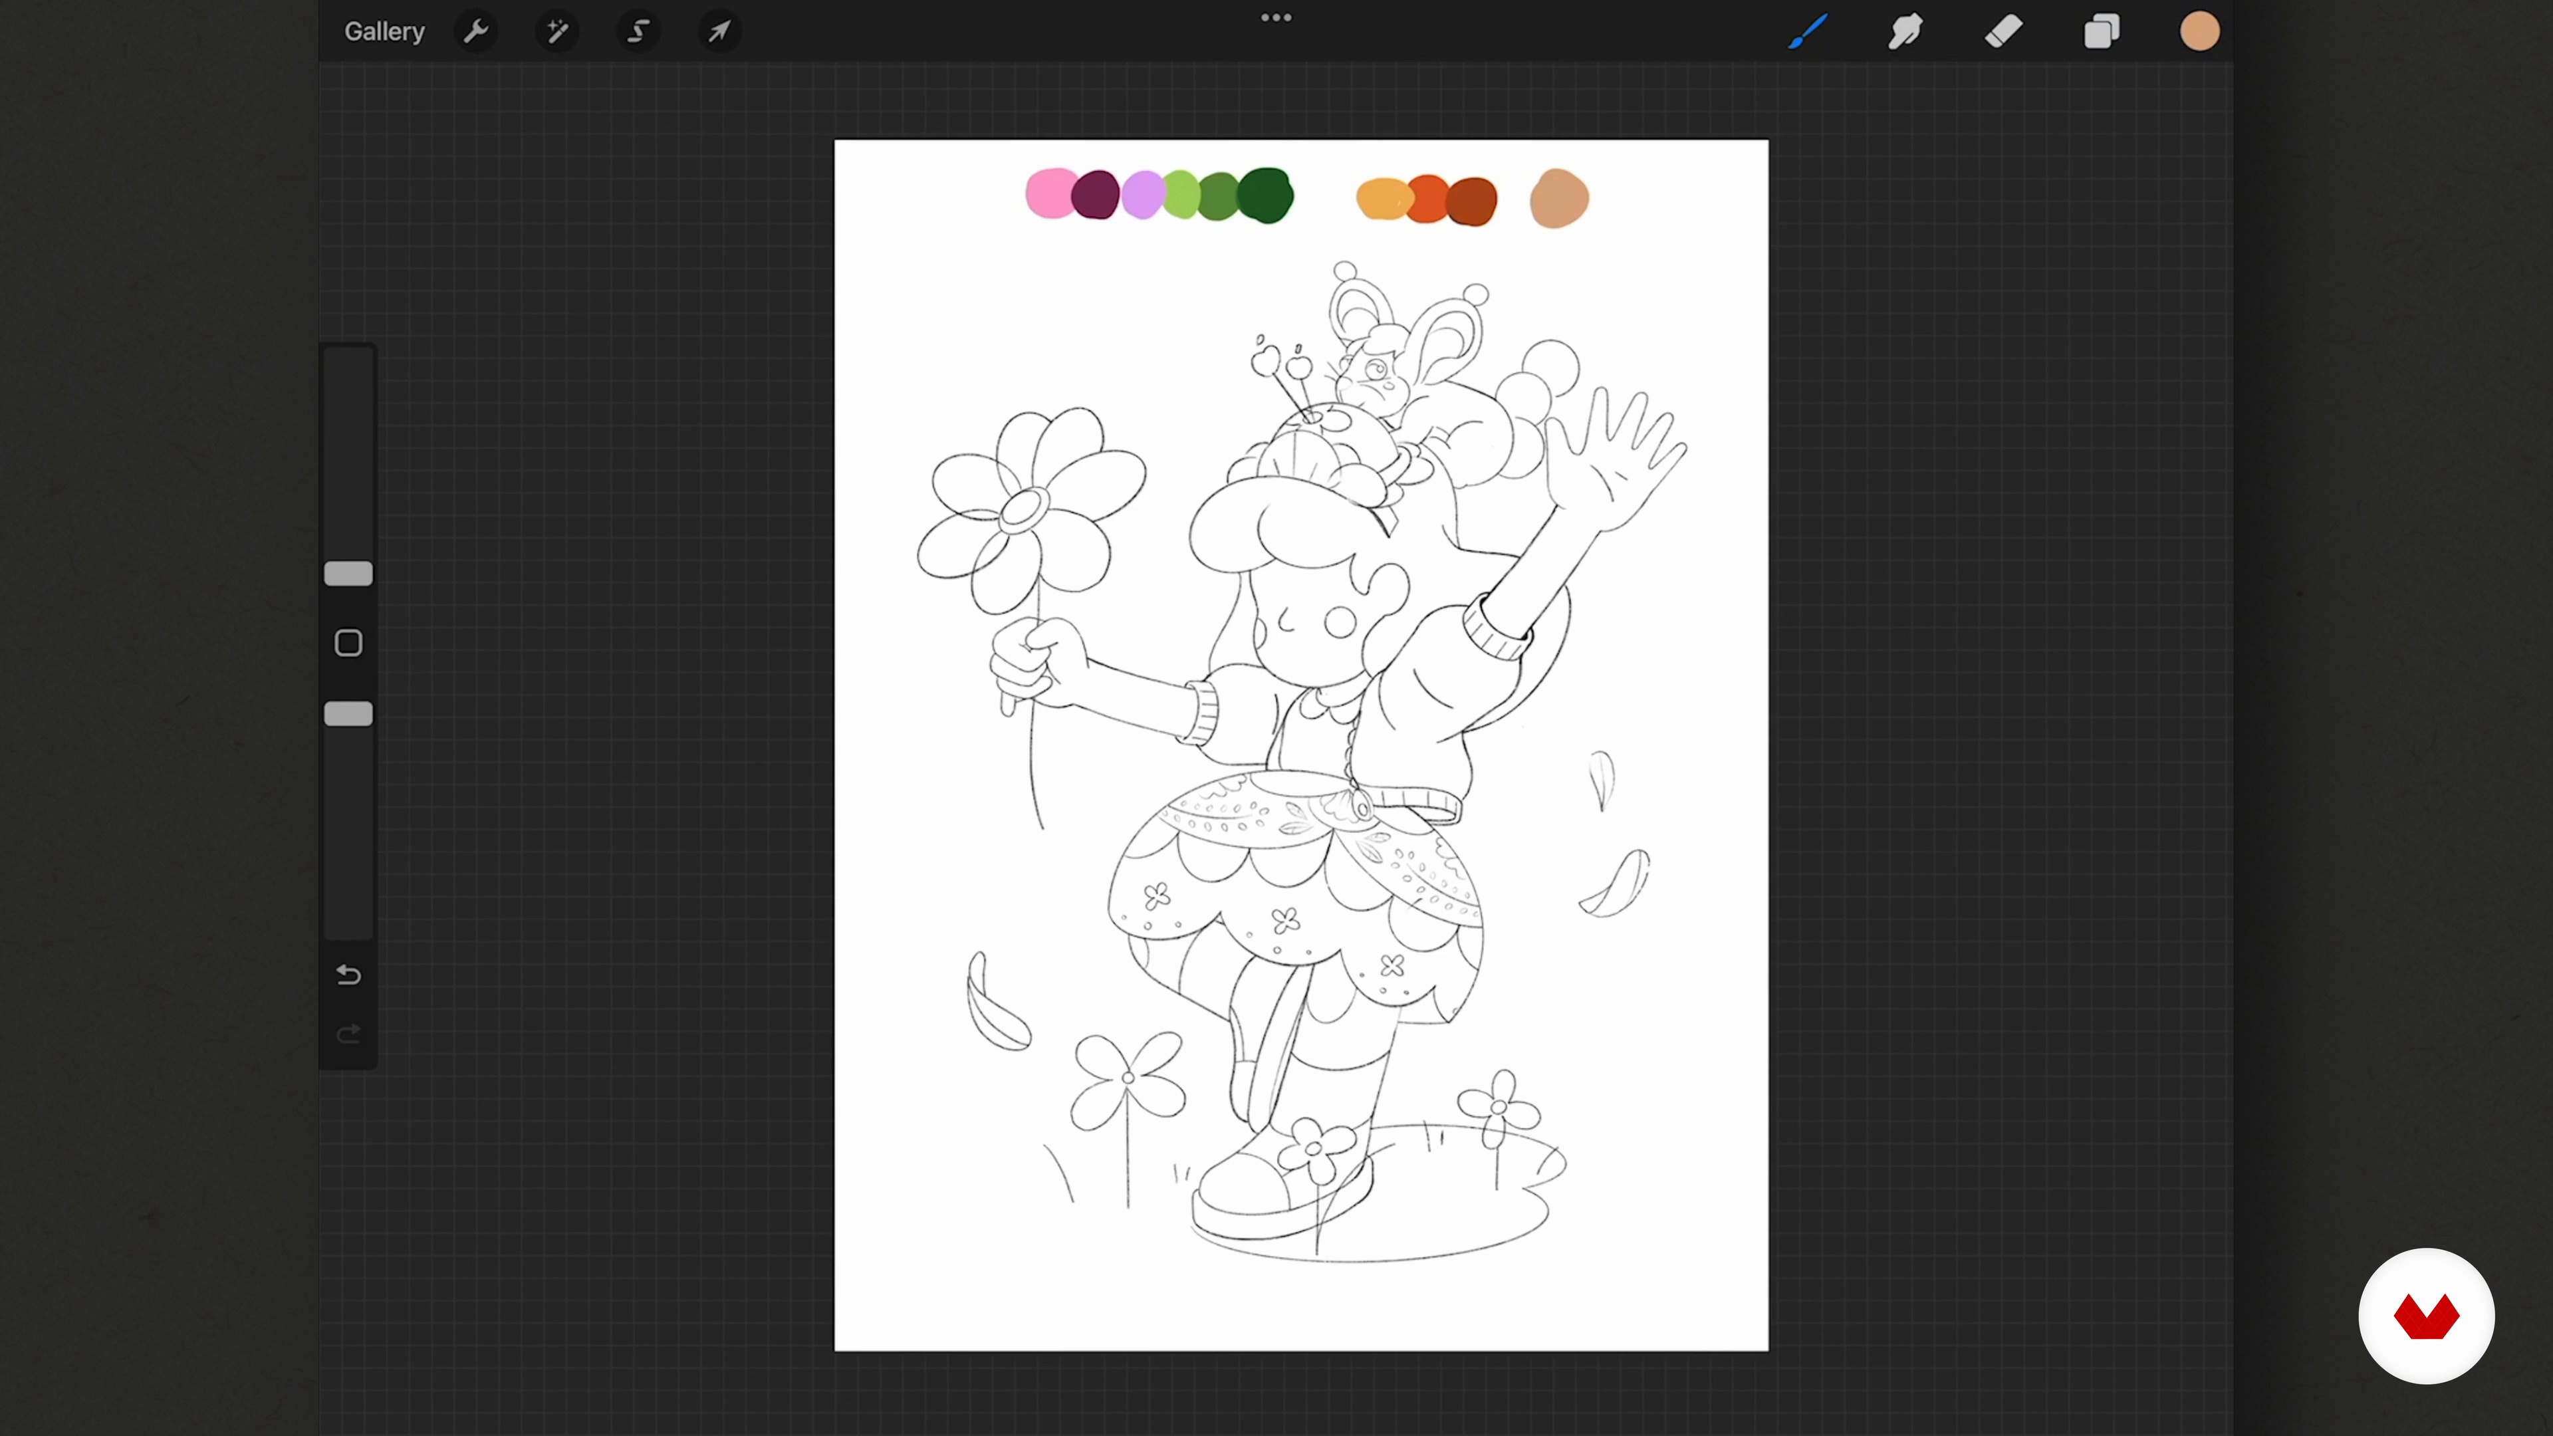
Task: Click the brush size slider handle
Action: 348,574
